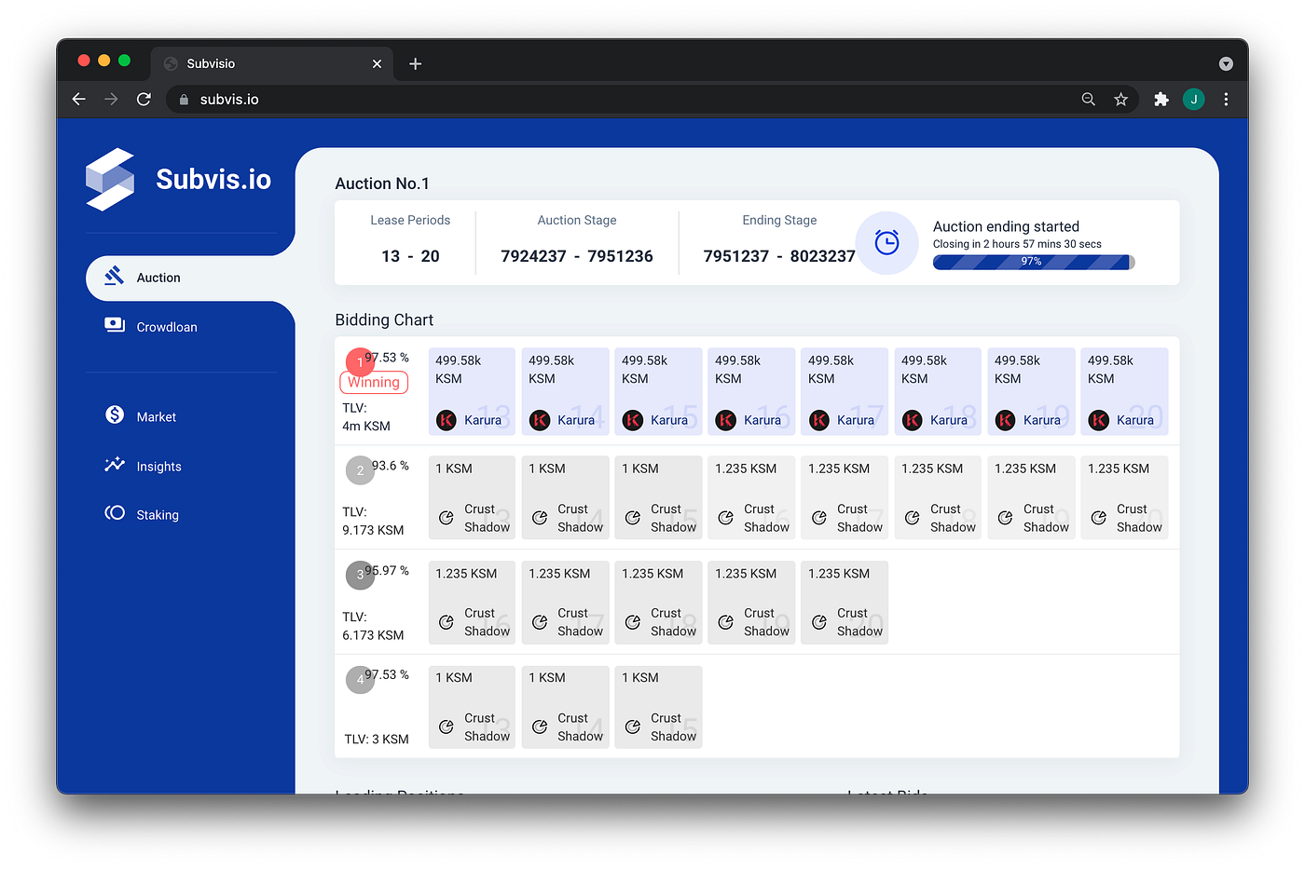Click ending stage '7951237 - 8023237'
This screenshot has height=869, width=1305.
(x=779, y=256)
